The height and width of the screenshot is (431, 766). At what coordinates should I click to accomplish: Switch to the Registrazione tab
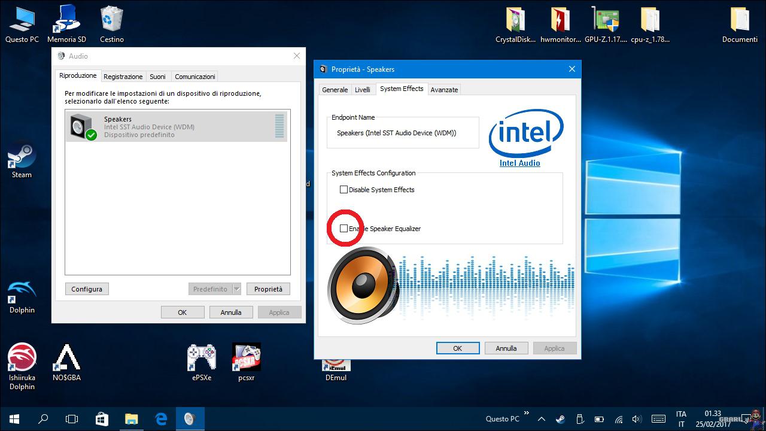click(123, 77)
